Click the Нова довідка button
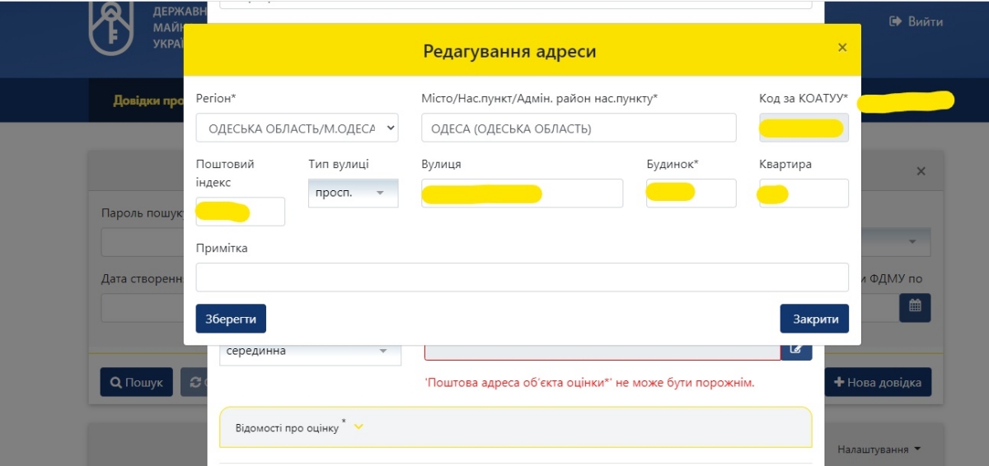Viewport: 989px width, 466px height. click(878, 382)
